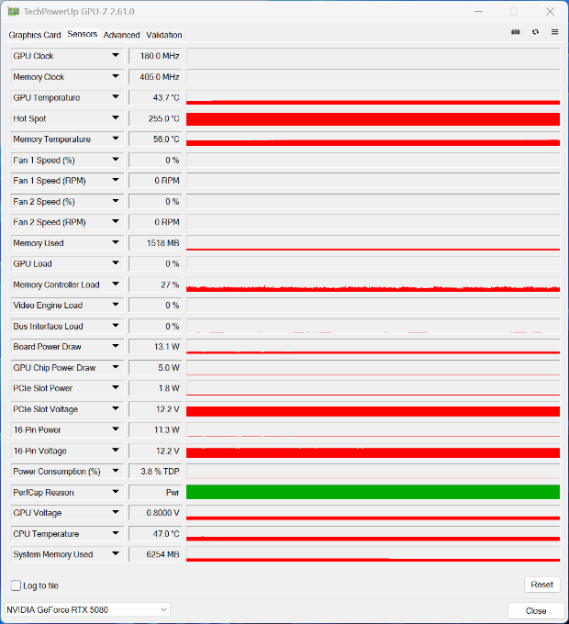569x624 pixels.
Task: Click the 56.0 °C Memory Temperature value
Action: coord(155,139)
